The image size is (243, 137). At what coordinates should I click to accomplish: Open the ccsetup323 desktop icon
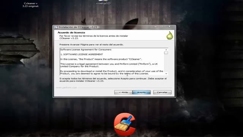click(103, 3)
